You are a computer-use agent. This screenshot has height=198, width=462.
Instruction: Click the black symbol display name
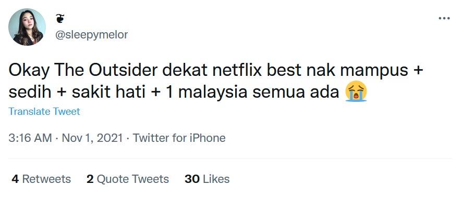click(60, 19)
